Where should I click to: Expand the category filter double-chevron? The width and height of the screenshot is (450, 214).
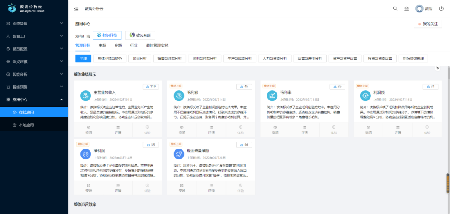tap(437, 68)
